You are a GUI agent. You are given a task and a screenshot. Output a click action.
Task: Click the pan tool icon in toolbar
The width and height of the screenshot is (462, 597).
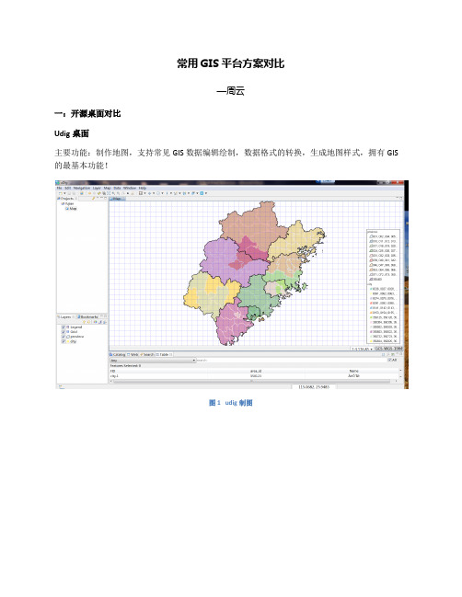pyautogui.click(x=150, y=193)
